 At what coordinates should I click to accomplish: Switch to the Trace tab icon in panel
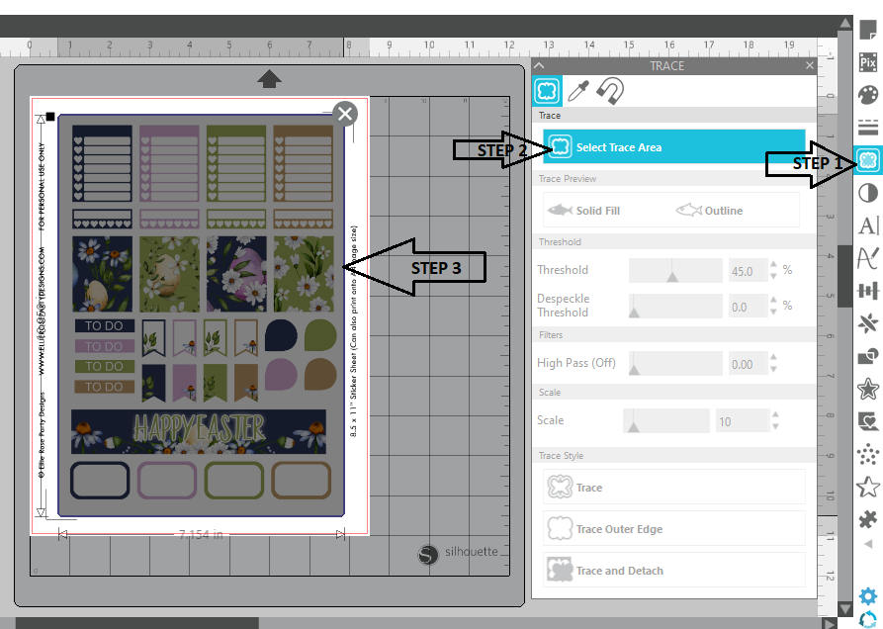tap(546, 91)
